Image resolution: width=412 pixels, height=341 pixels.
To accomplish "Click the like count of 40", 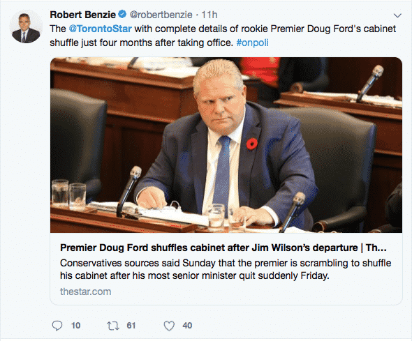I will [187, 326].
